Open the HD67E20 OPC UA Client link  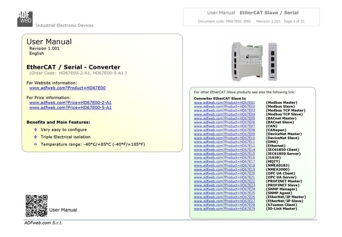tap(224, 173)
